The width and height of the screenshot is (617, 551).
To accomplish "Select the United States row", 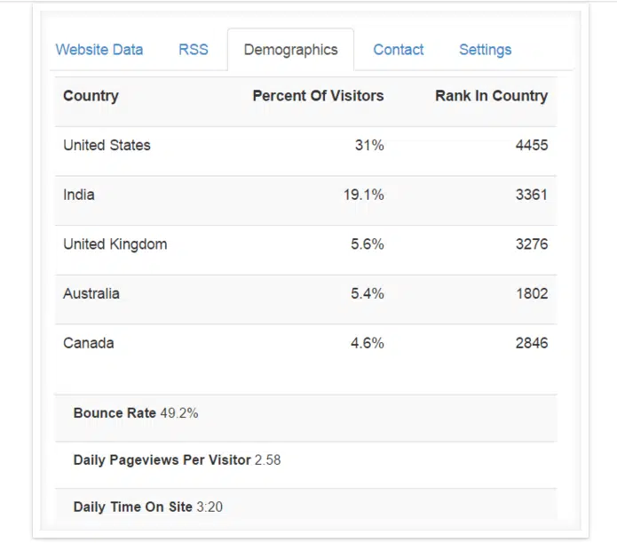I will click(107, 146).
